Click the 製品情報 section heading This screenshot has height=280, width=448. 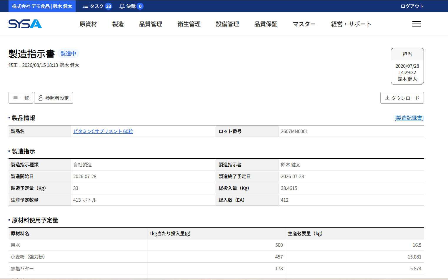point(24,118)
